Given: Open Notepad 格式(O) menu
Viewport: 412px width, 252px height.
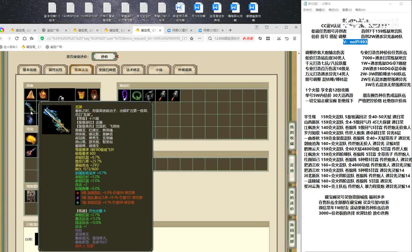Looking at the screenshot, I should point(333,10).
